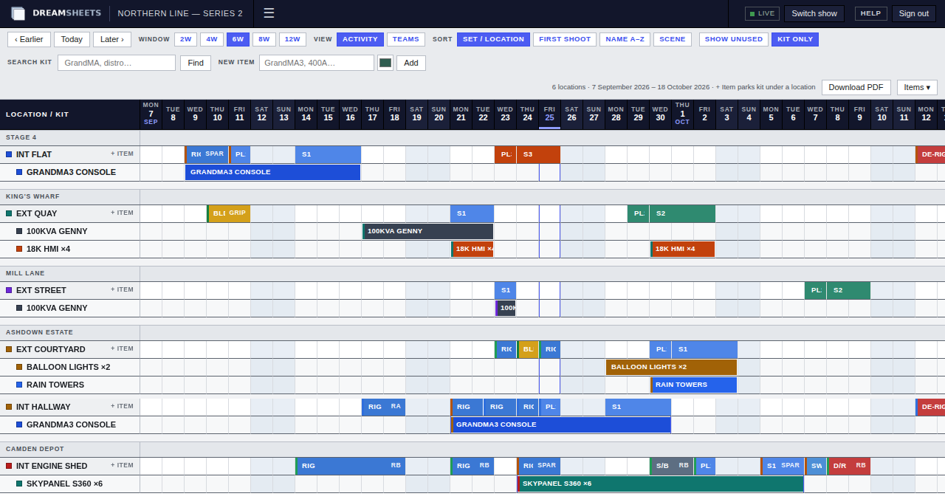Switch view to Activity
945x502 pixels.
[x=360, y=39]
